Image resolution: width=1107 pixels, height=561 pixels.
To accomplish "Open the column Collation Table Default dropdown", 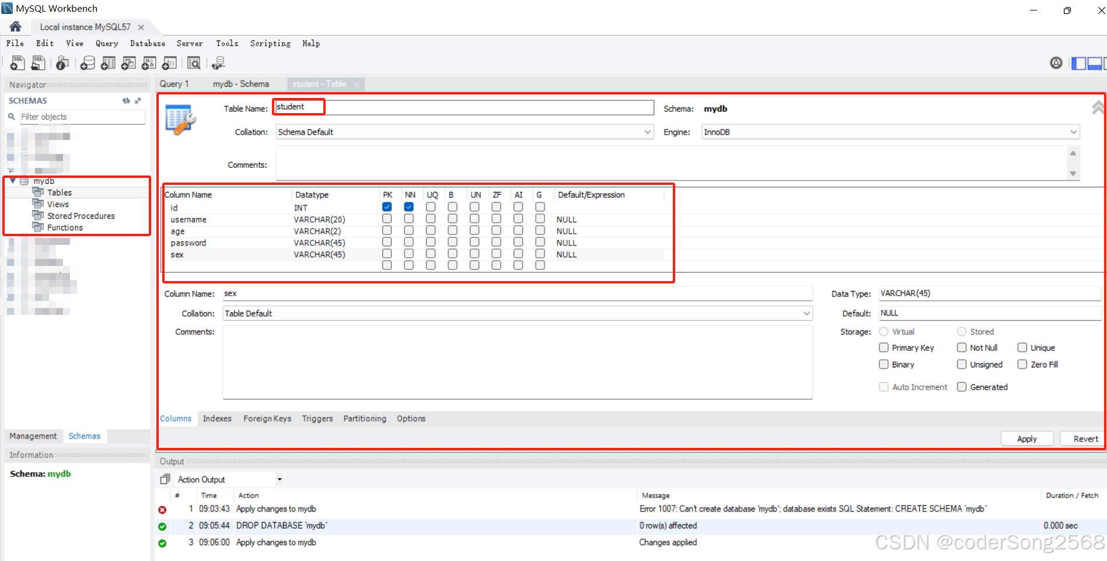I will pyautogui.click(x=806, y=314).
